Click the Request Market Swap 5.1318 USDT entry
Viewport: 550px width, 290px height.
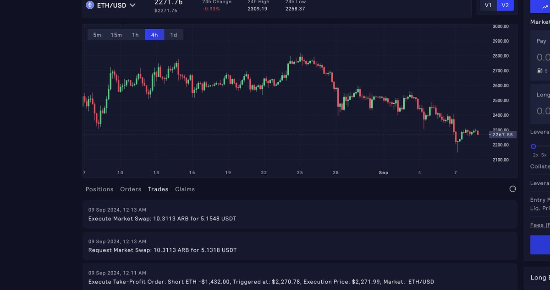(x=300, y=246)
